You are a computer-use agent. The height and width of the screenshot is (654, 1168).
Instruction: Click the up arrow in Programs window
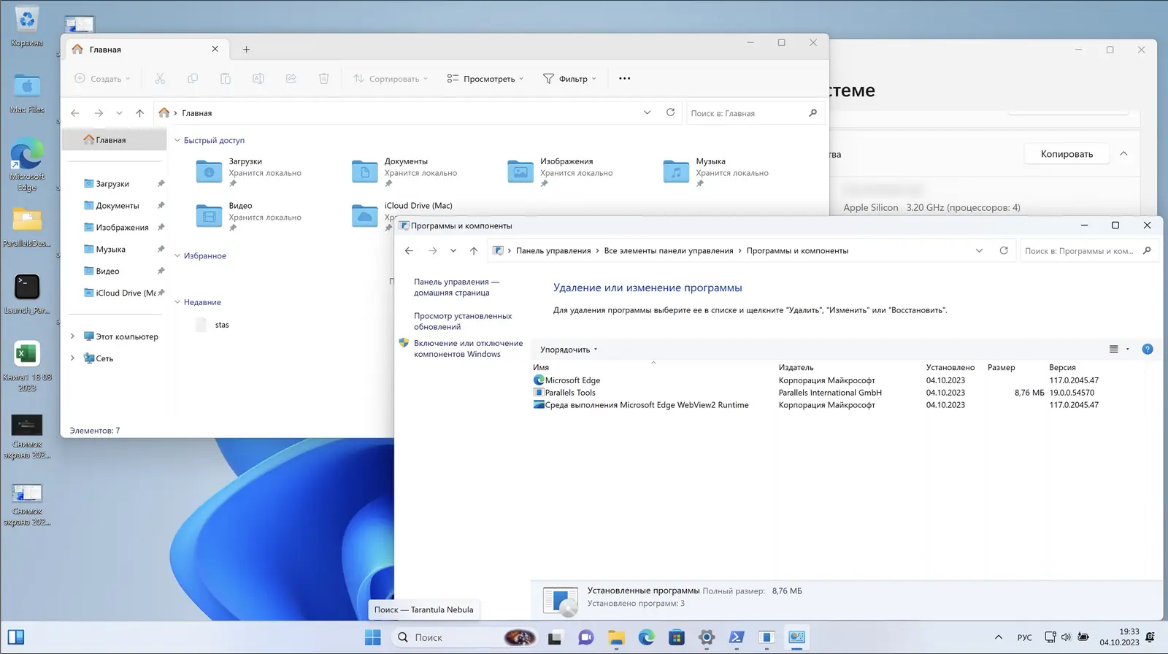[x=474, y=250]
